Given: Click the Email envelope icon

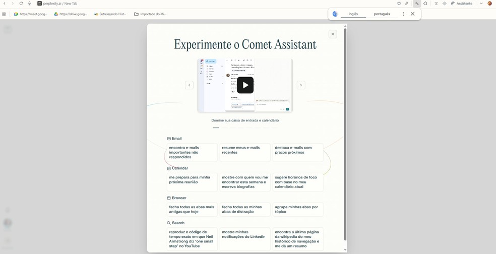Looking at the screenshot, I should (169, 139).
